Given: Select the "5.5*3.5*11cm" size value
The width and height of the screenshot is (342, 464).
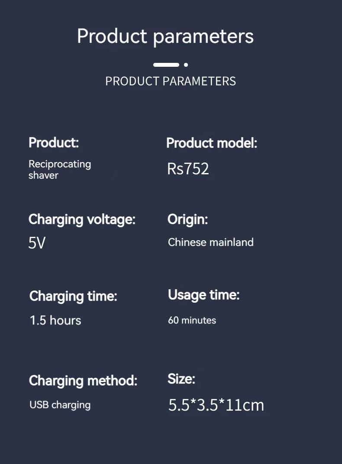Looking at the screenshot, I should [x=216, y=405].
